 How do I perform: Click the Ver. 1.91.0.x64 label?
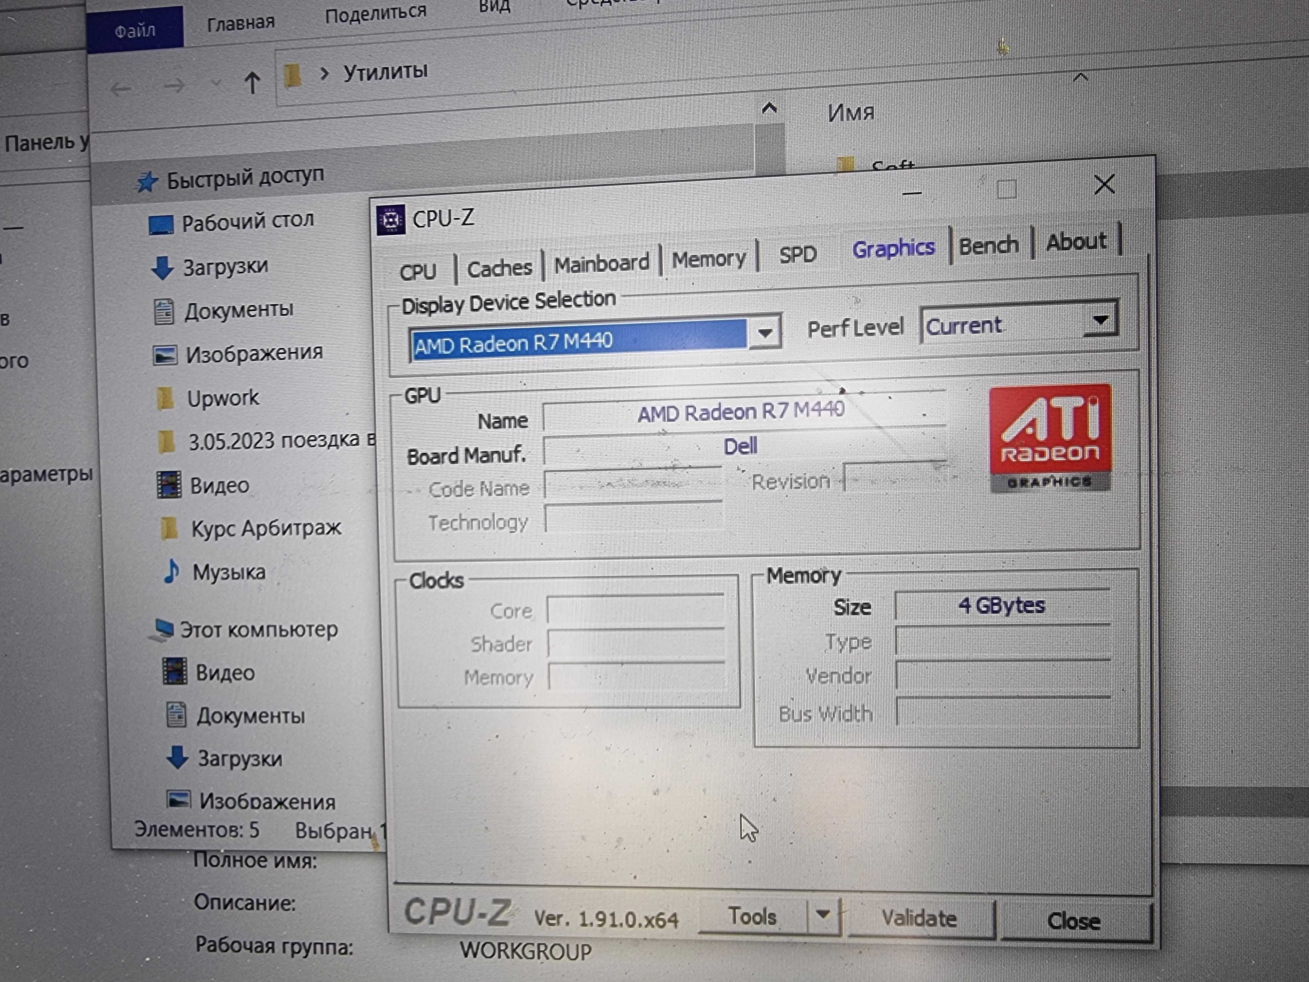pos(607,919)
